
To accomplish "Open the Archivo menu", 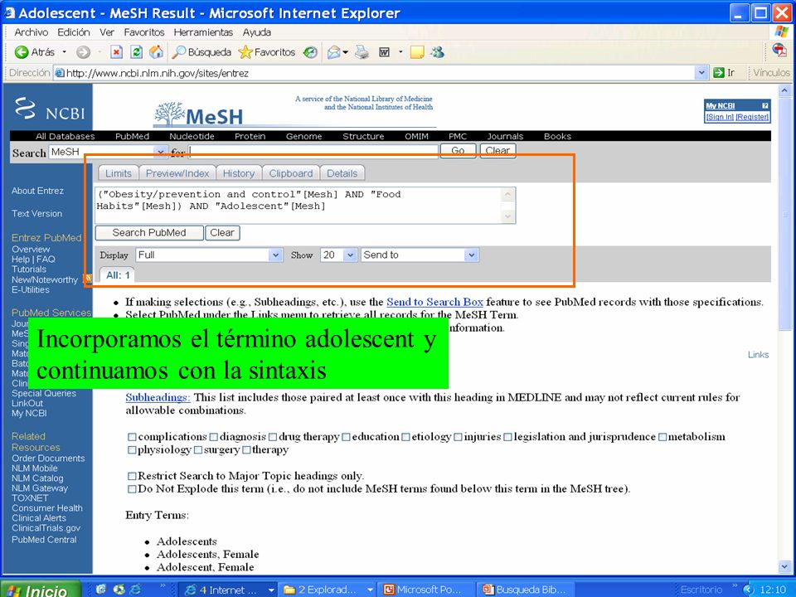I will (31, 32).
